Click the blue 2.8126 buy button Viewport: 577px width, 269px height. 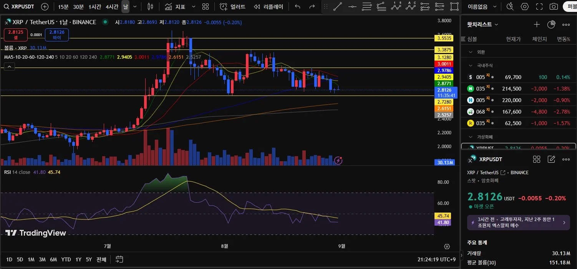coord(57,35)
